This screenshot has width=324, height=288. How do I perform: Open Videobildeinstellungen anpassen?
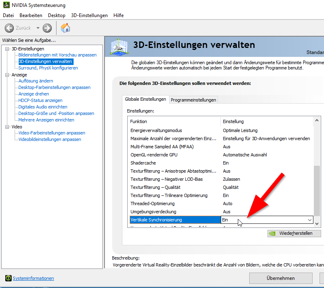click(x=50, y=140)
